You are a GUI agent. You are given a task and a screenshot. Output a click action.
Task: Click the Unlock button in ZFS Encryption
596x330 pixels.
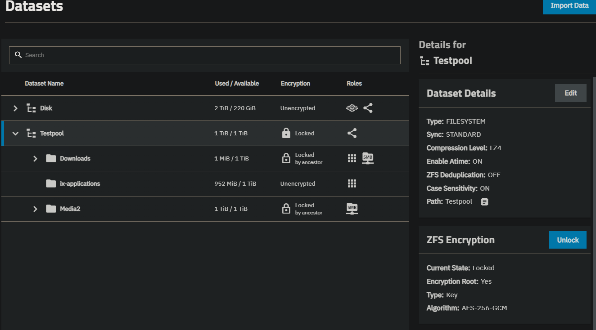[568, 240]
